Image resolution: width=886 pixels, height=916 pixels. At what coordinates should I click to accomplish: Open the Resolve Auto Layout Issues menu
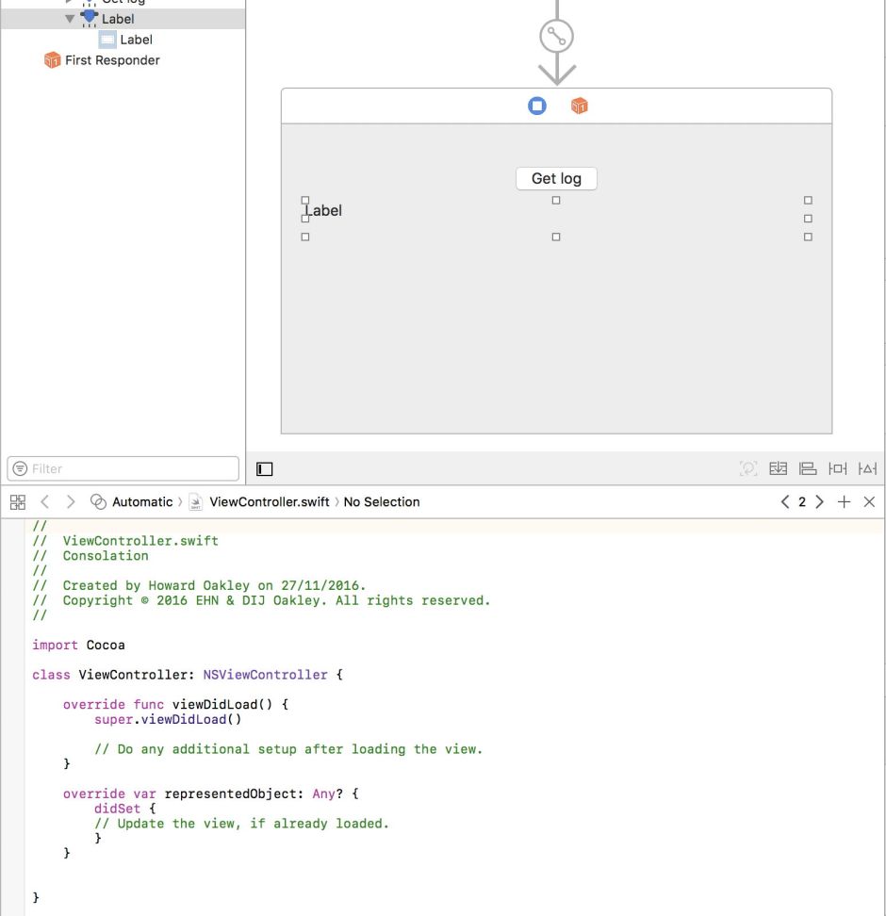[866, 468]
